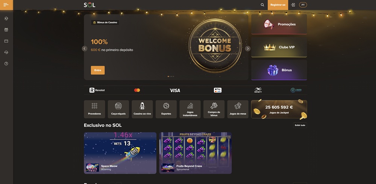Image resolution: width=376 pixels, height=184 pixels.
Task: Open the hamburger side menu
Action: 6,5
